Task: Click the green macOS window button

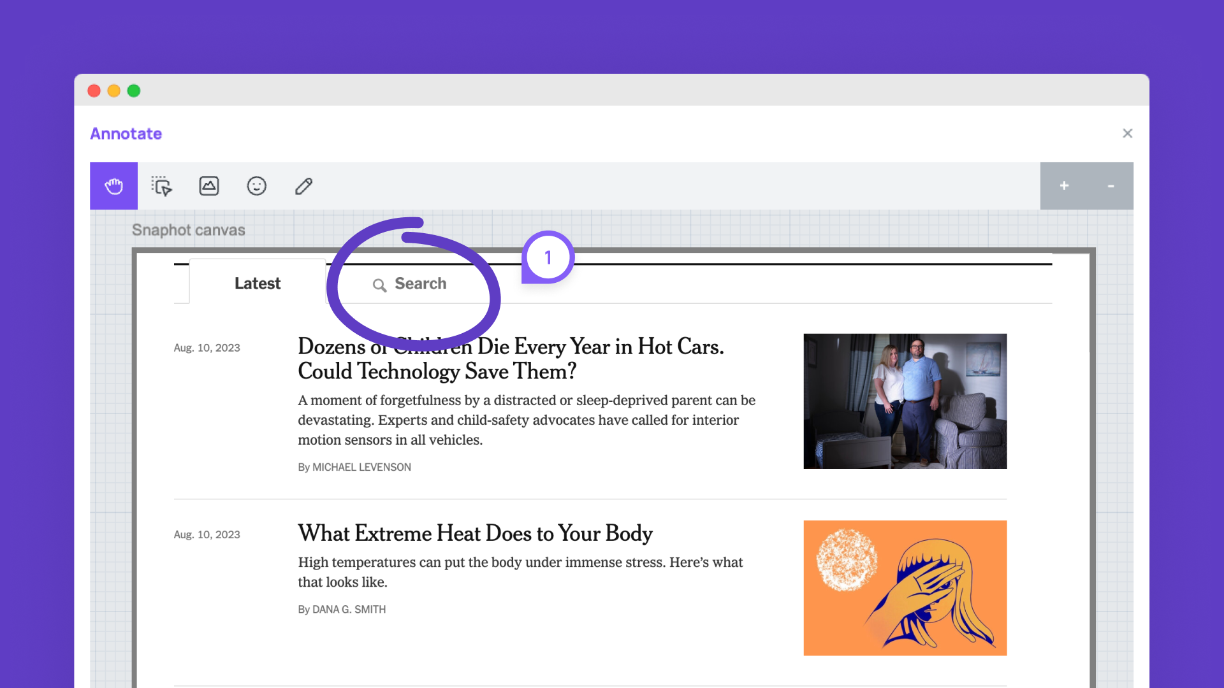Action: click(x=134, y=90)
